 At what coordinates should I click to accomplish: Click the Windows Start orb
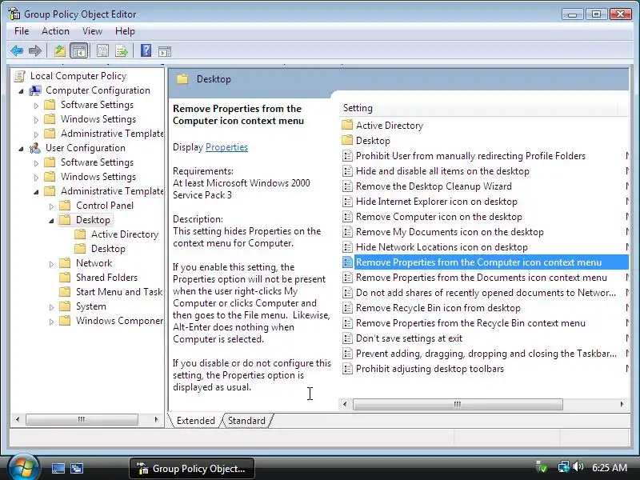click(x=23, y=467)
